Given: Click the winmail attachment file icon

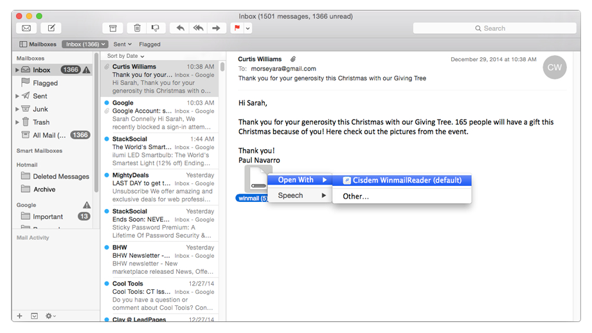Looking at the screenshot, I should pos(258,179).
